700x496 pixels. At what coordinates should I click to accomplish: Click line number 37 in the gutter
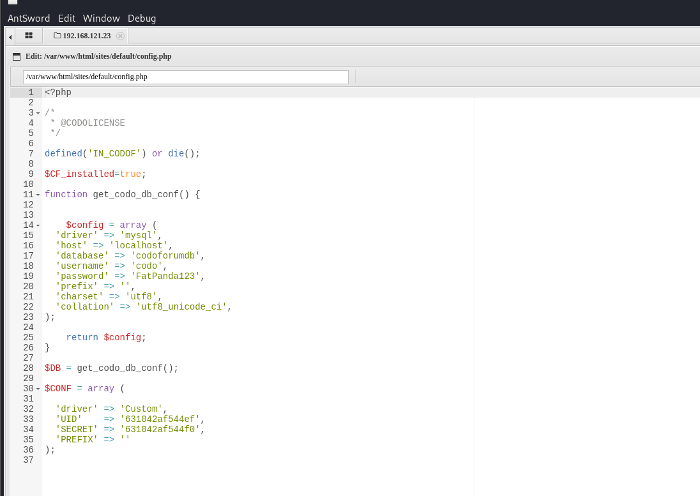coord(28,460)
